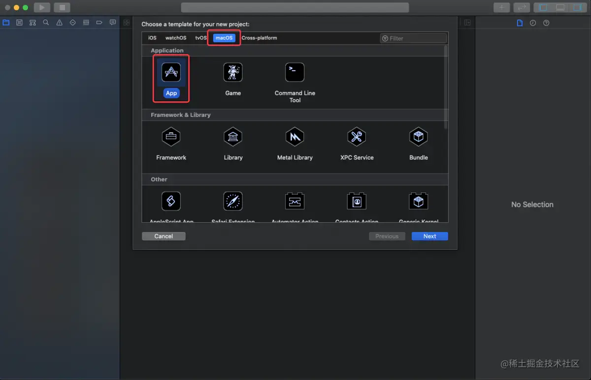This screenshot has width=591, height=380.
Task: Click the Cancel button
Action: (164, 236)
